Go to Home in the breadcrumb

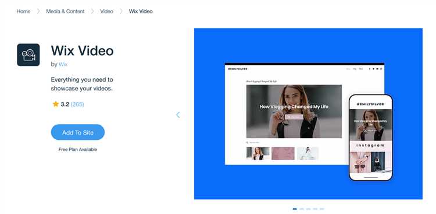pyautogui.click(x=23, y=12)
